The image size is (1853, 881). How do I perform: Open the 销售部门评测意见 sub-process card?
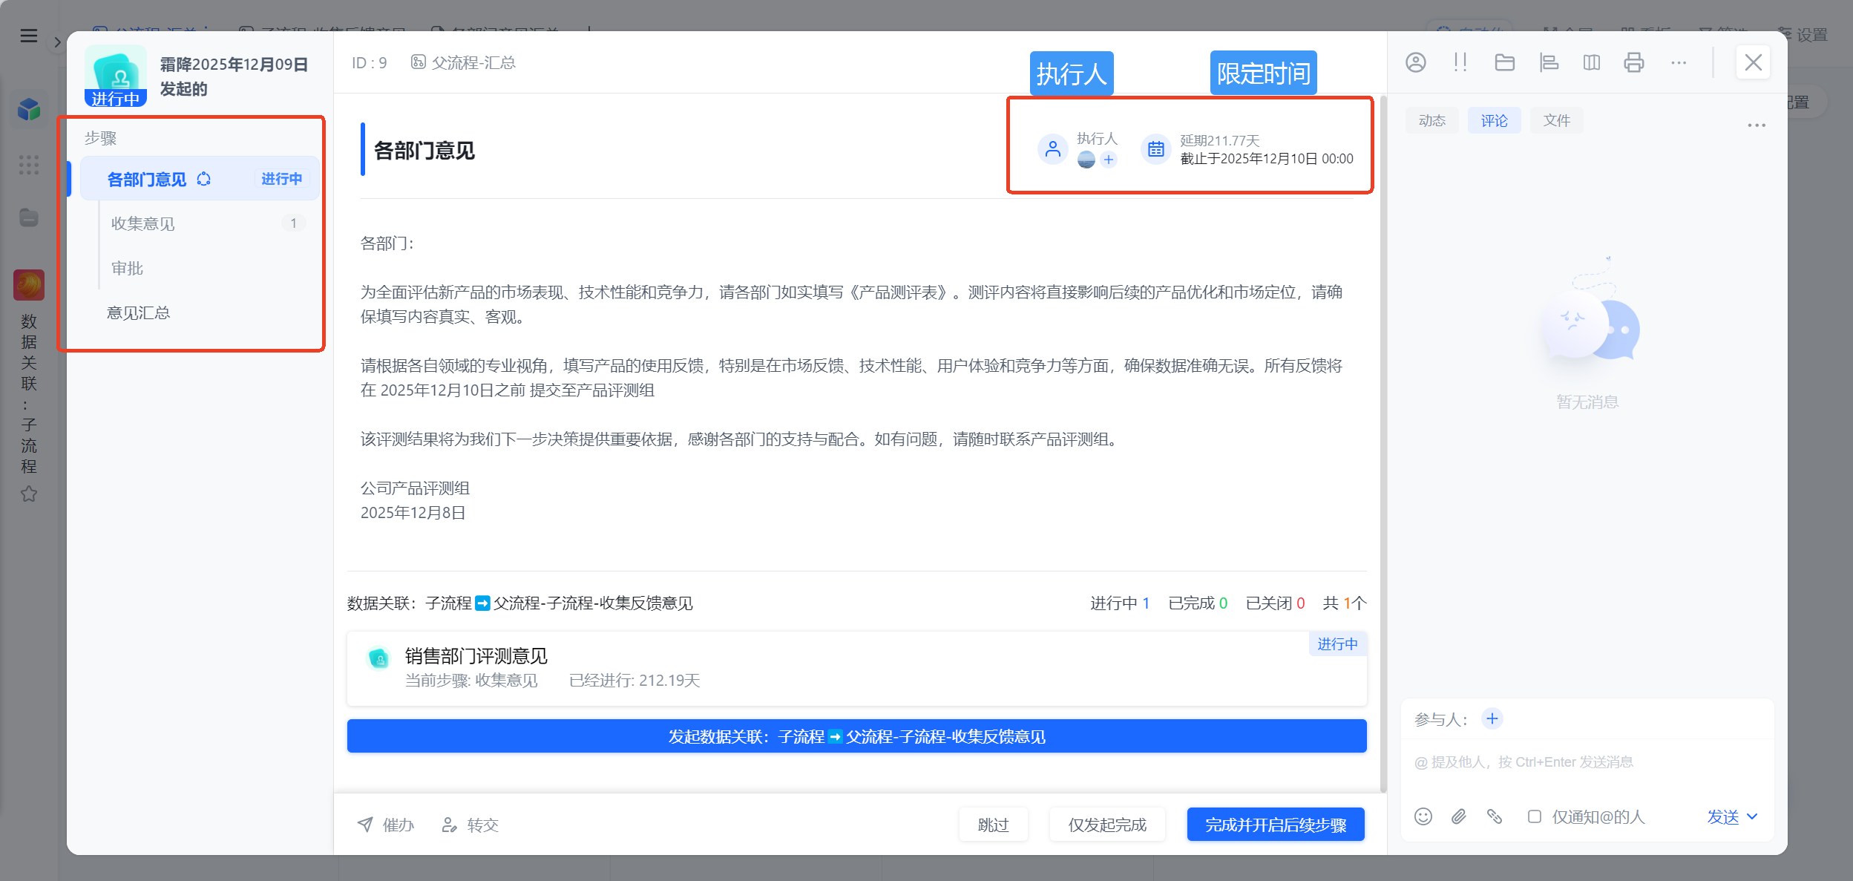click(856, 668)
